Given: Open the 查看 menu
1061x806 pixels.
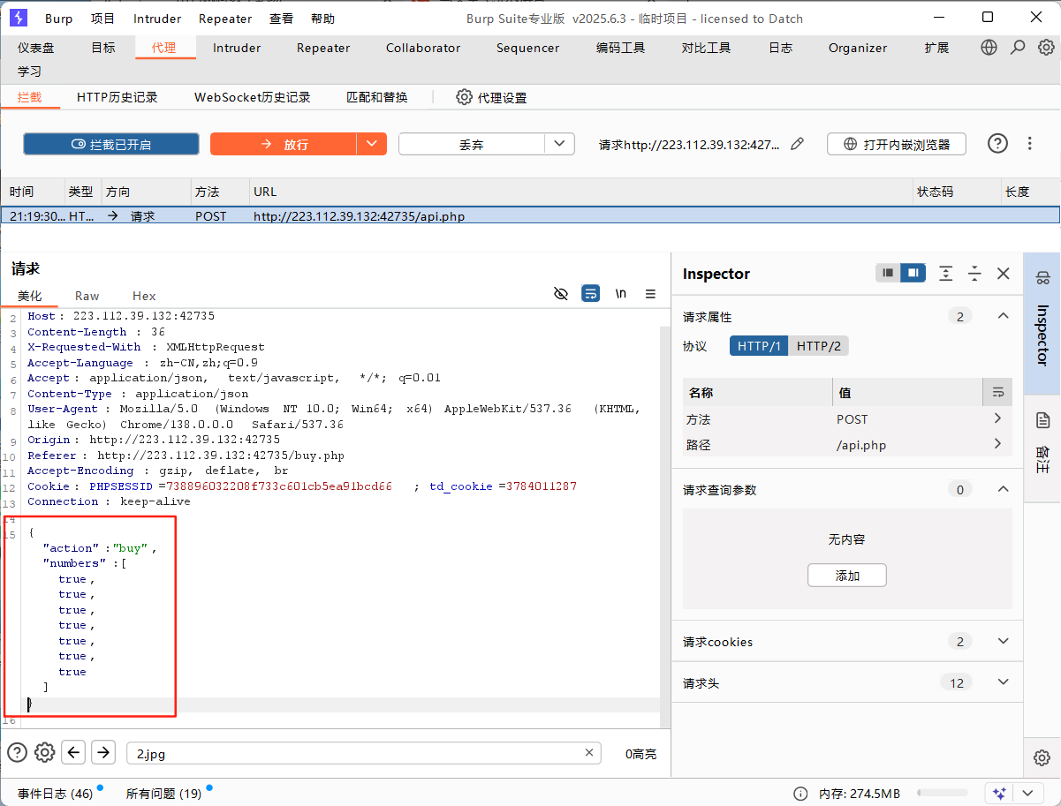Looking at the screenshot, I should [281, 19].
